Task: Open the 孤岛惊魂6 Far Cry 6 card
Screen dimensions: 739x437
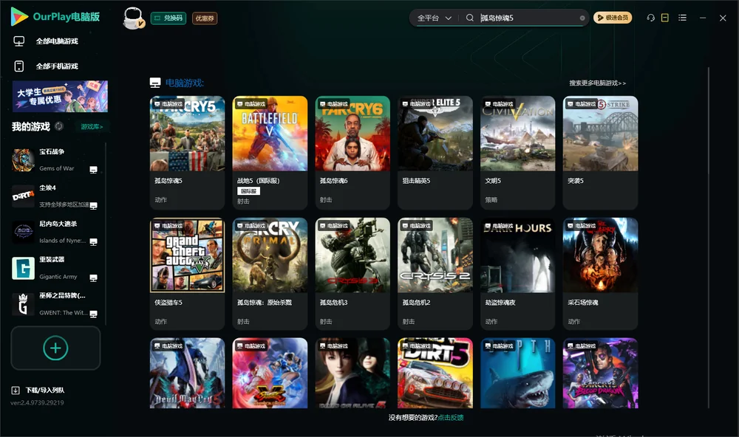Action: point(353,153)
